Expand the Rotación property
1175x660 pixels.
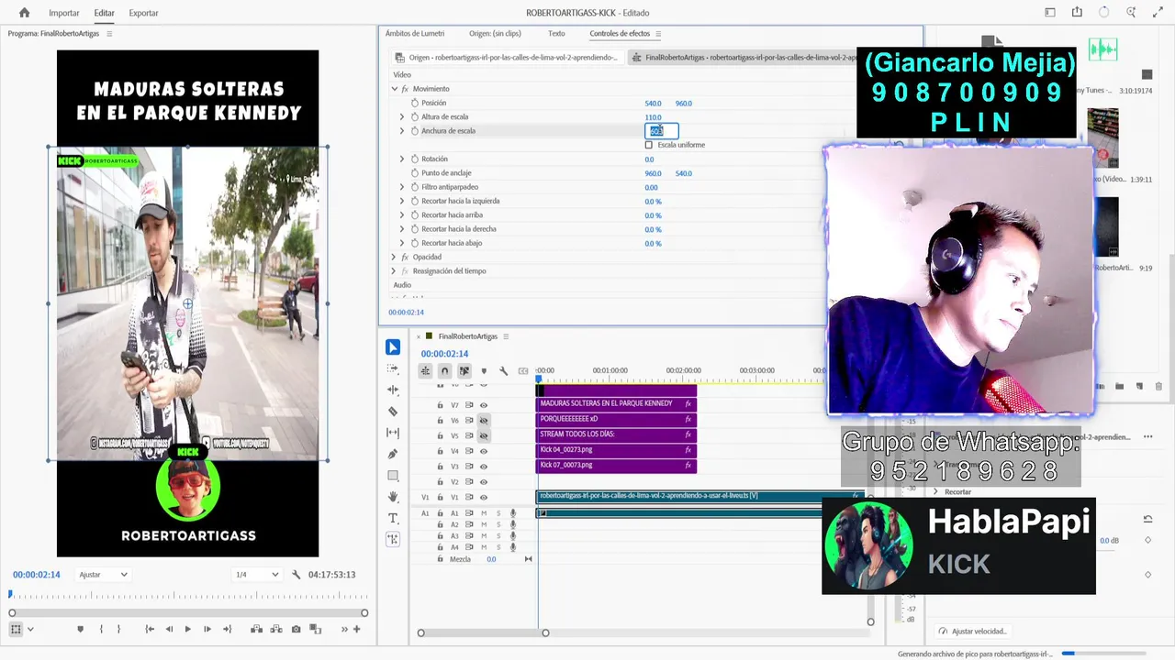401,159
